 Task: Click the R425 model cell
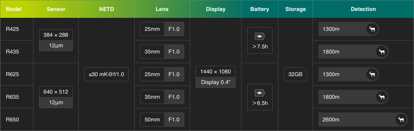pyautogui.click(x=17, y=29)
